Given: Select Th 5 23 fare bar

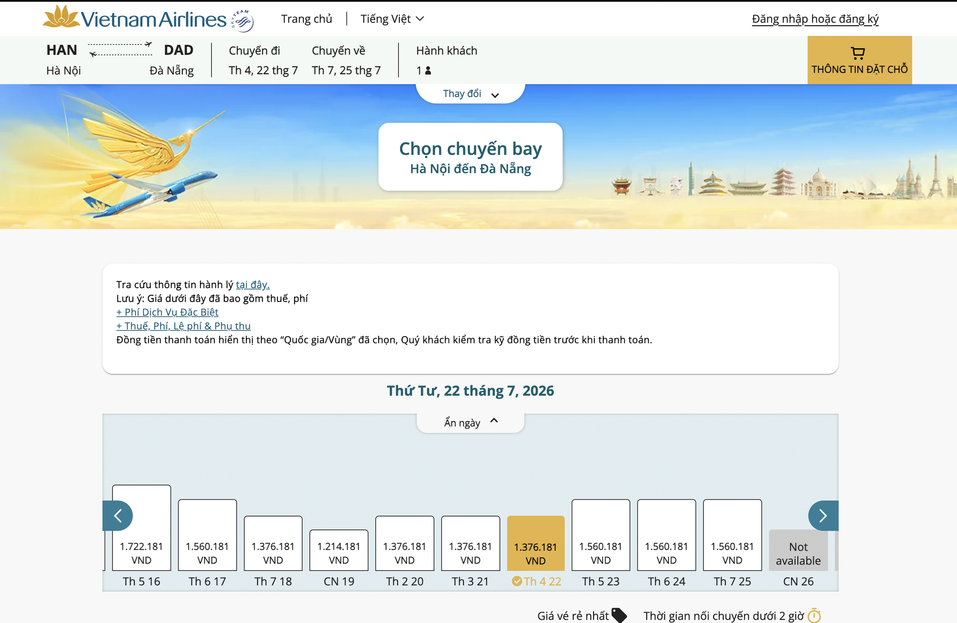Looking at the screenshot, I should point(601,535).
